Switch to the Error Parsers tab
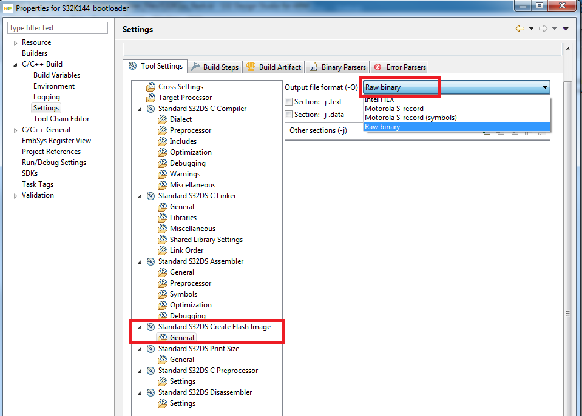The height and width of the screenshot is (416, 582). pyautogui.click(x=399, y=67)
